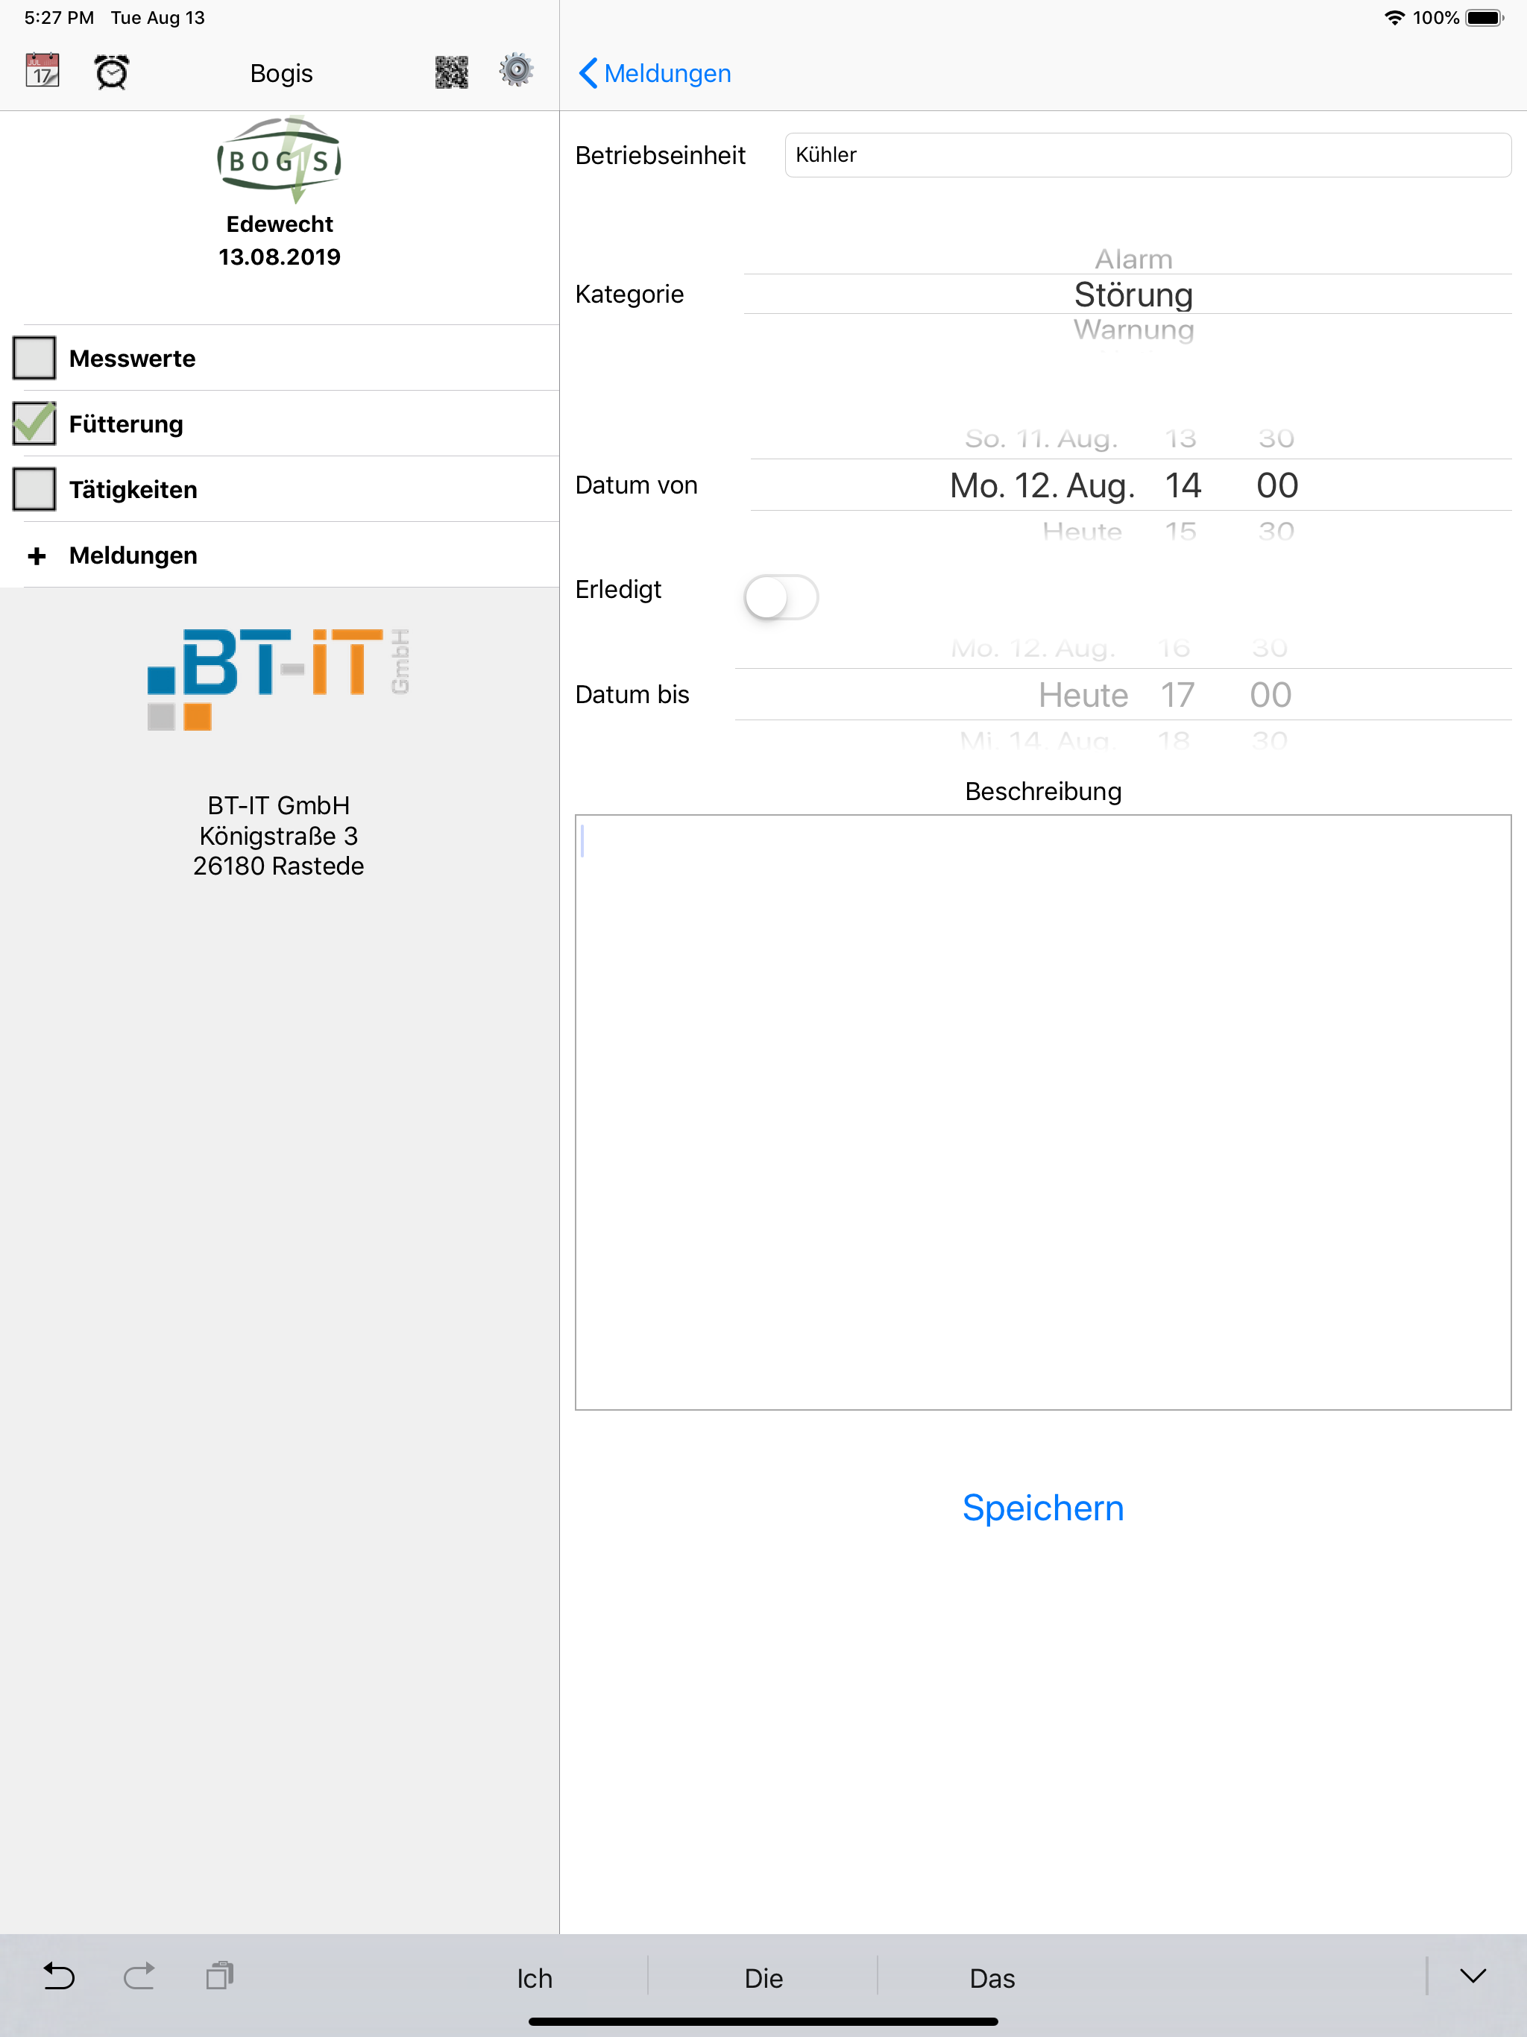This screenshot has height=2037, width=1527.
Task: Select Alarm in Kategorie picker
Action: point(1133,259)
